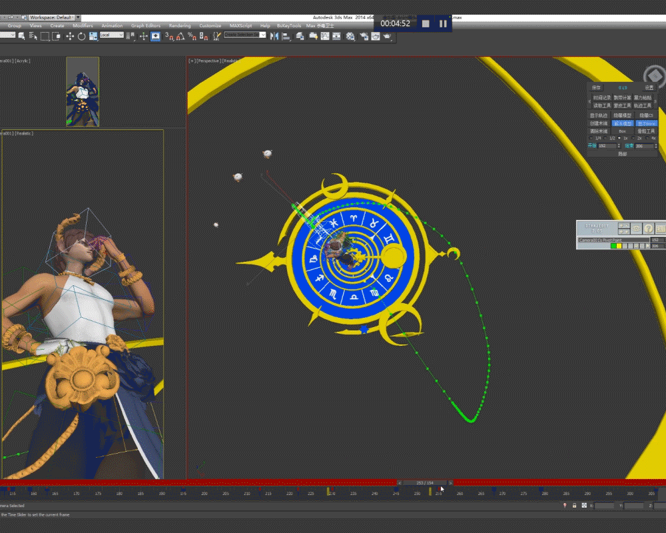Open the Material Editor
The image size is (666, 533).
(351, 37)
